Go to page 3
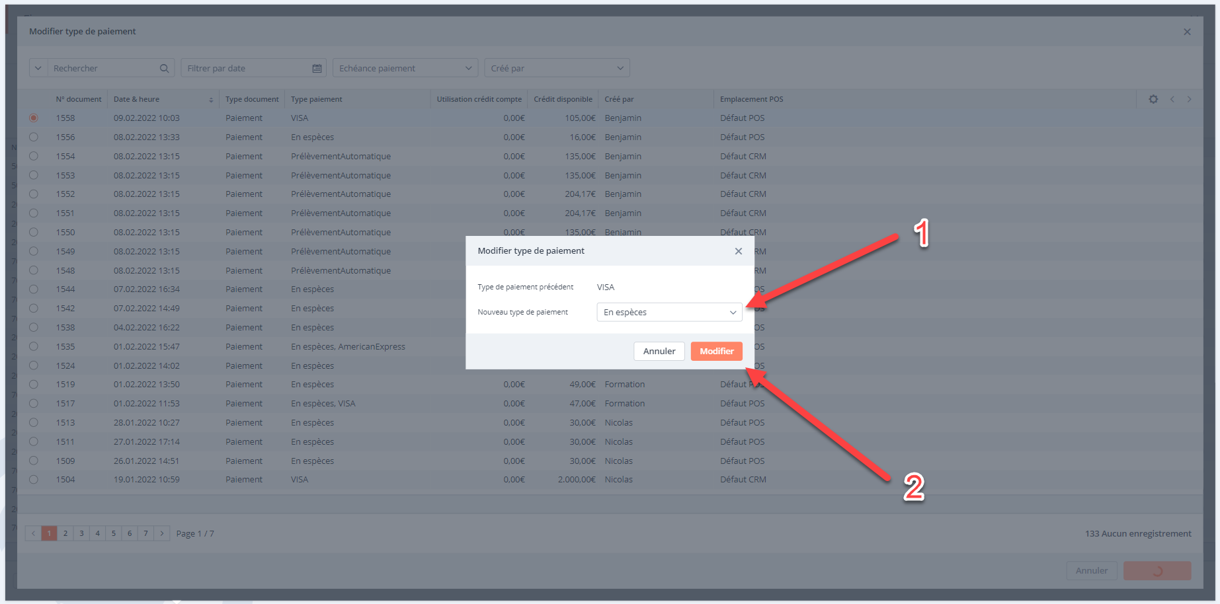Viewport: 1220px width, 604px height. click(x=81, y=533)
